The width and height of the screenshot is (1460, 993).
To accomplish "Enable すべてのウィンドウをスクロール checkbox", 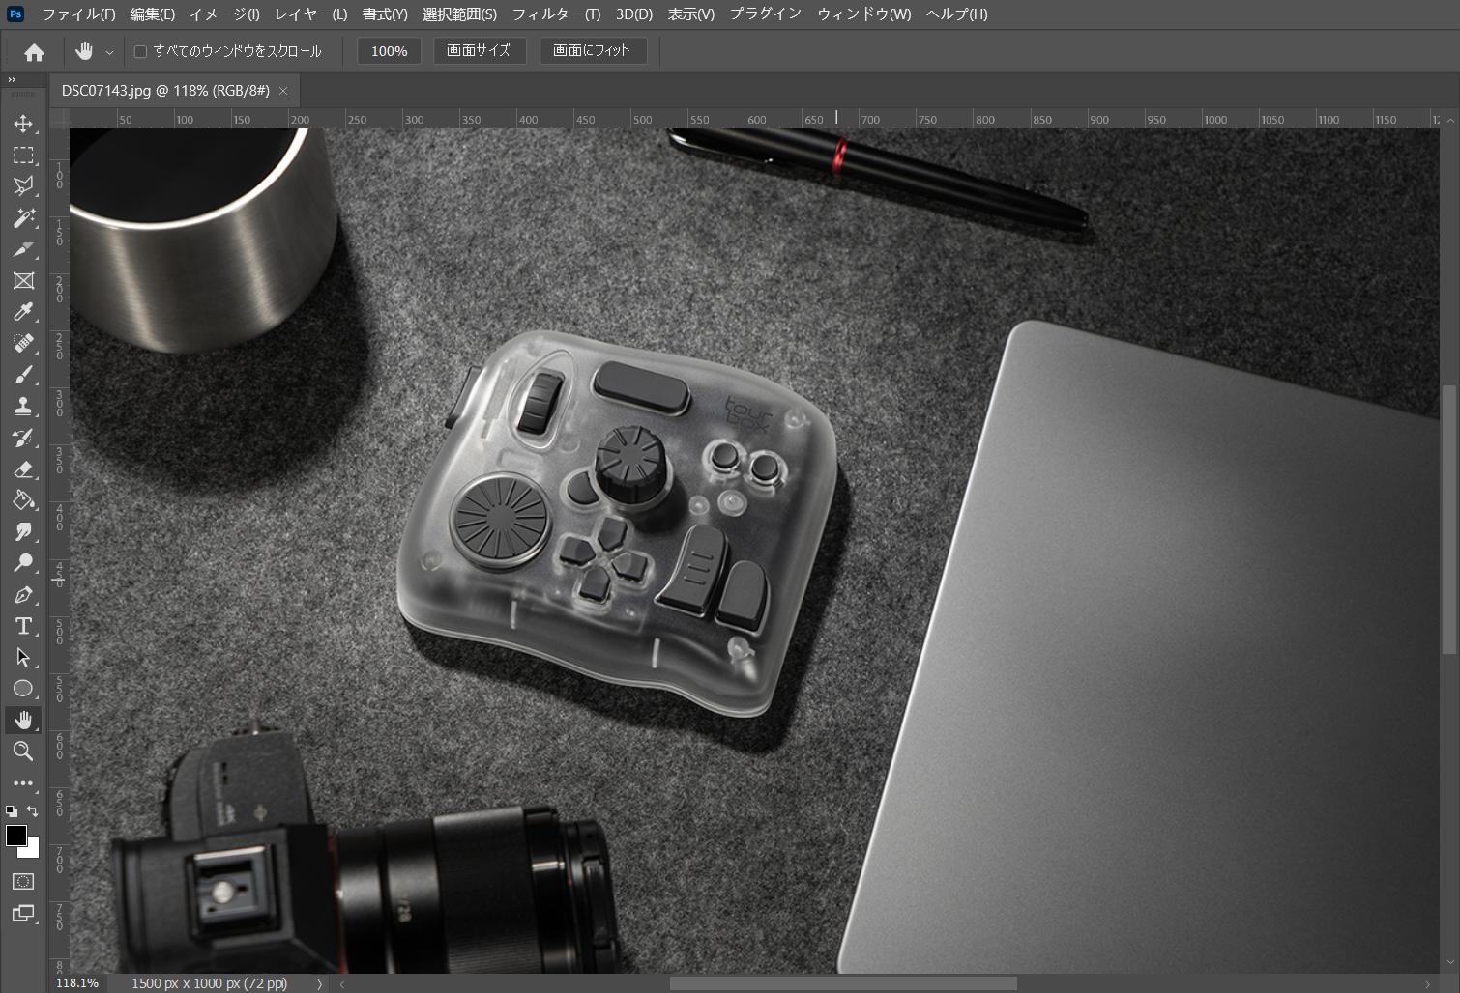I will tap(141, 50).
